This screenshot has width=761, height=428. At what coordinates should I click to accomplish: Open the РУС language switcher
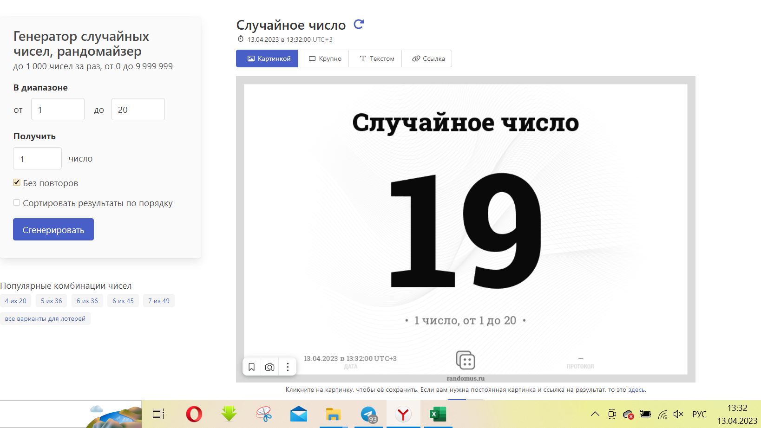click(x=699, y=414)
